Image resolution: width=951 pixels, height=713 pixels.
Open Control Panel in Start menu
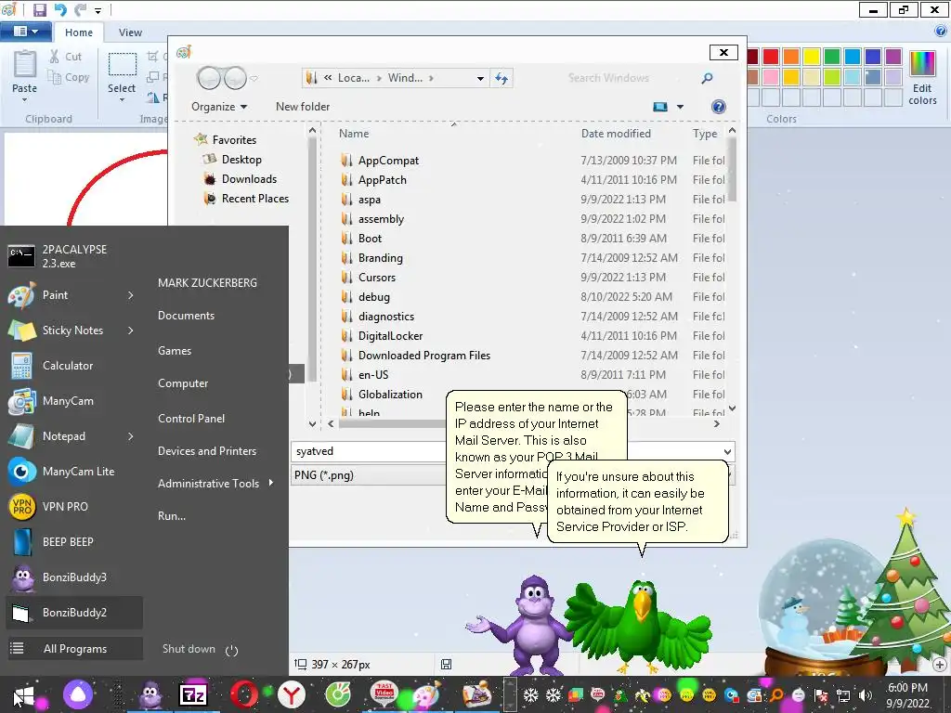pyautogui.click(x=191, y=419)
